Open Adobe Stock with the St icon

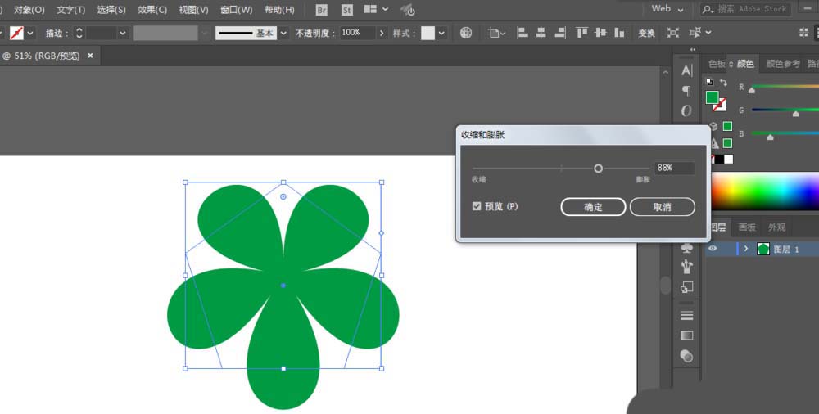click(x=346, y=9)
